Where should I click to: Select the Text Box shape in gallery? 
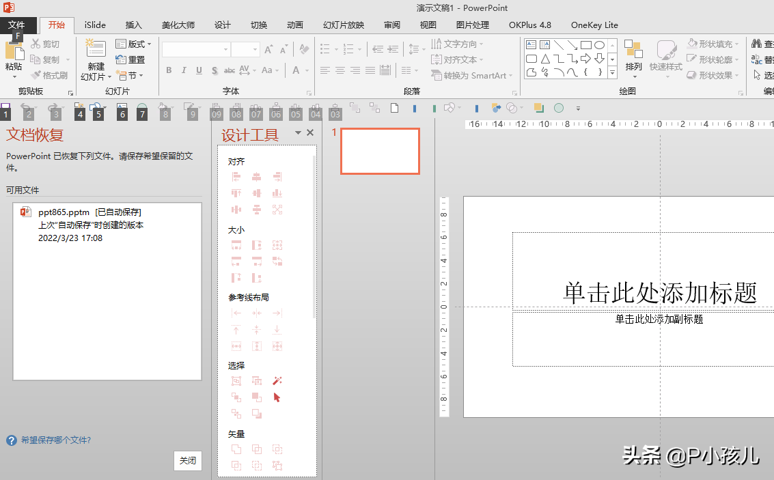tap(531, 45)
